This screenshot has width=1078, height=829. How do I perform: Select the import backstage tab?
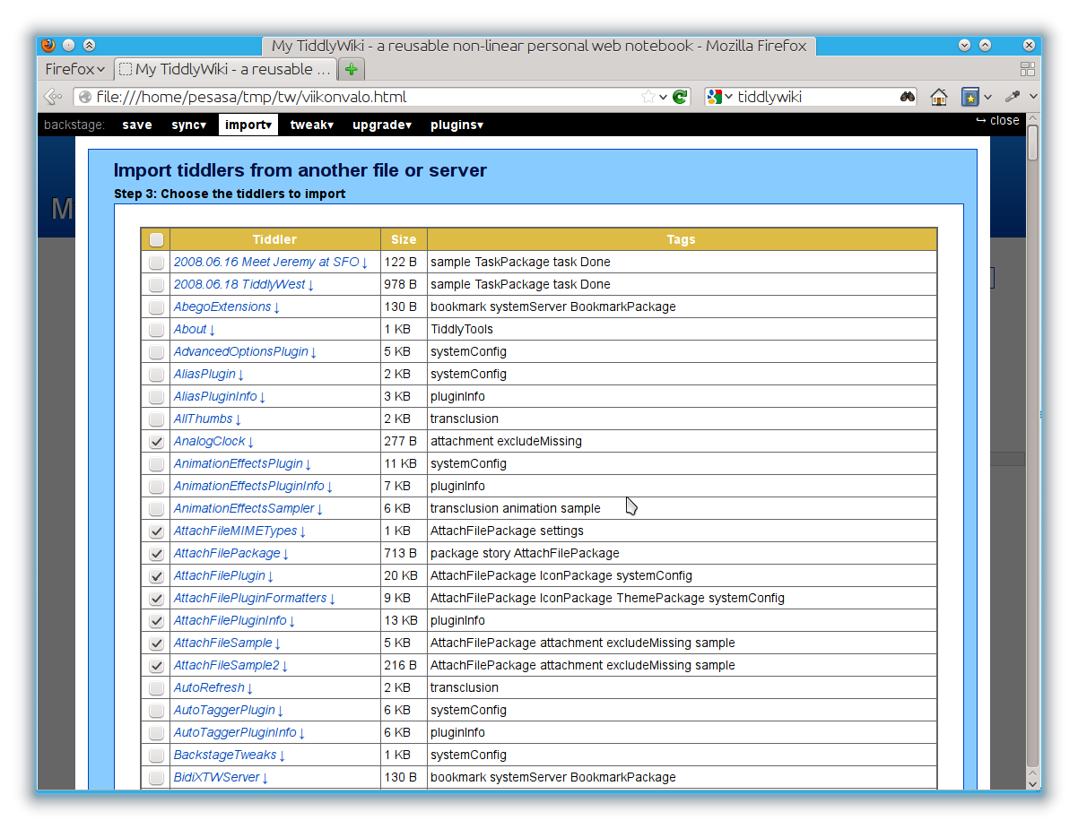[x=248, y=125]
